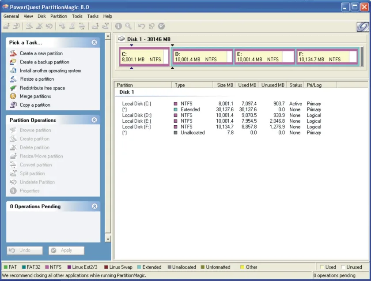Collapse the Operations Pending panel

pos(95,206)
